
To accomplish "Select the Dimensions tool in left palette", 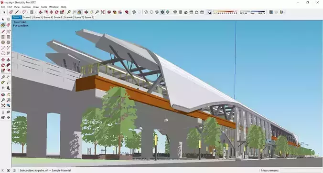I will 8,77.
